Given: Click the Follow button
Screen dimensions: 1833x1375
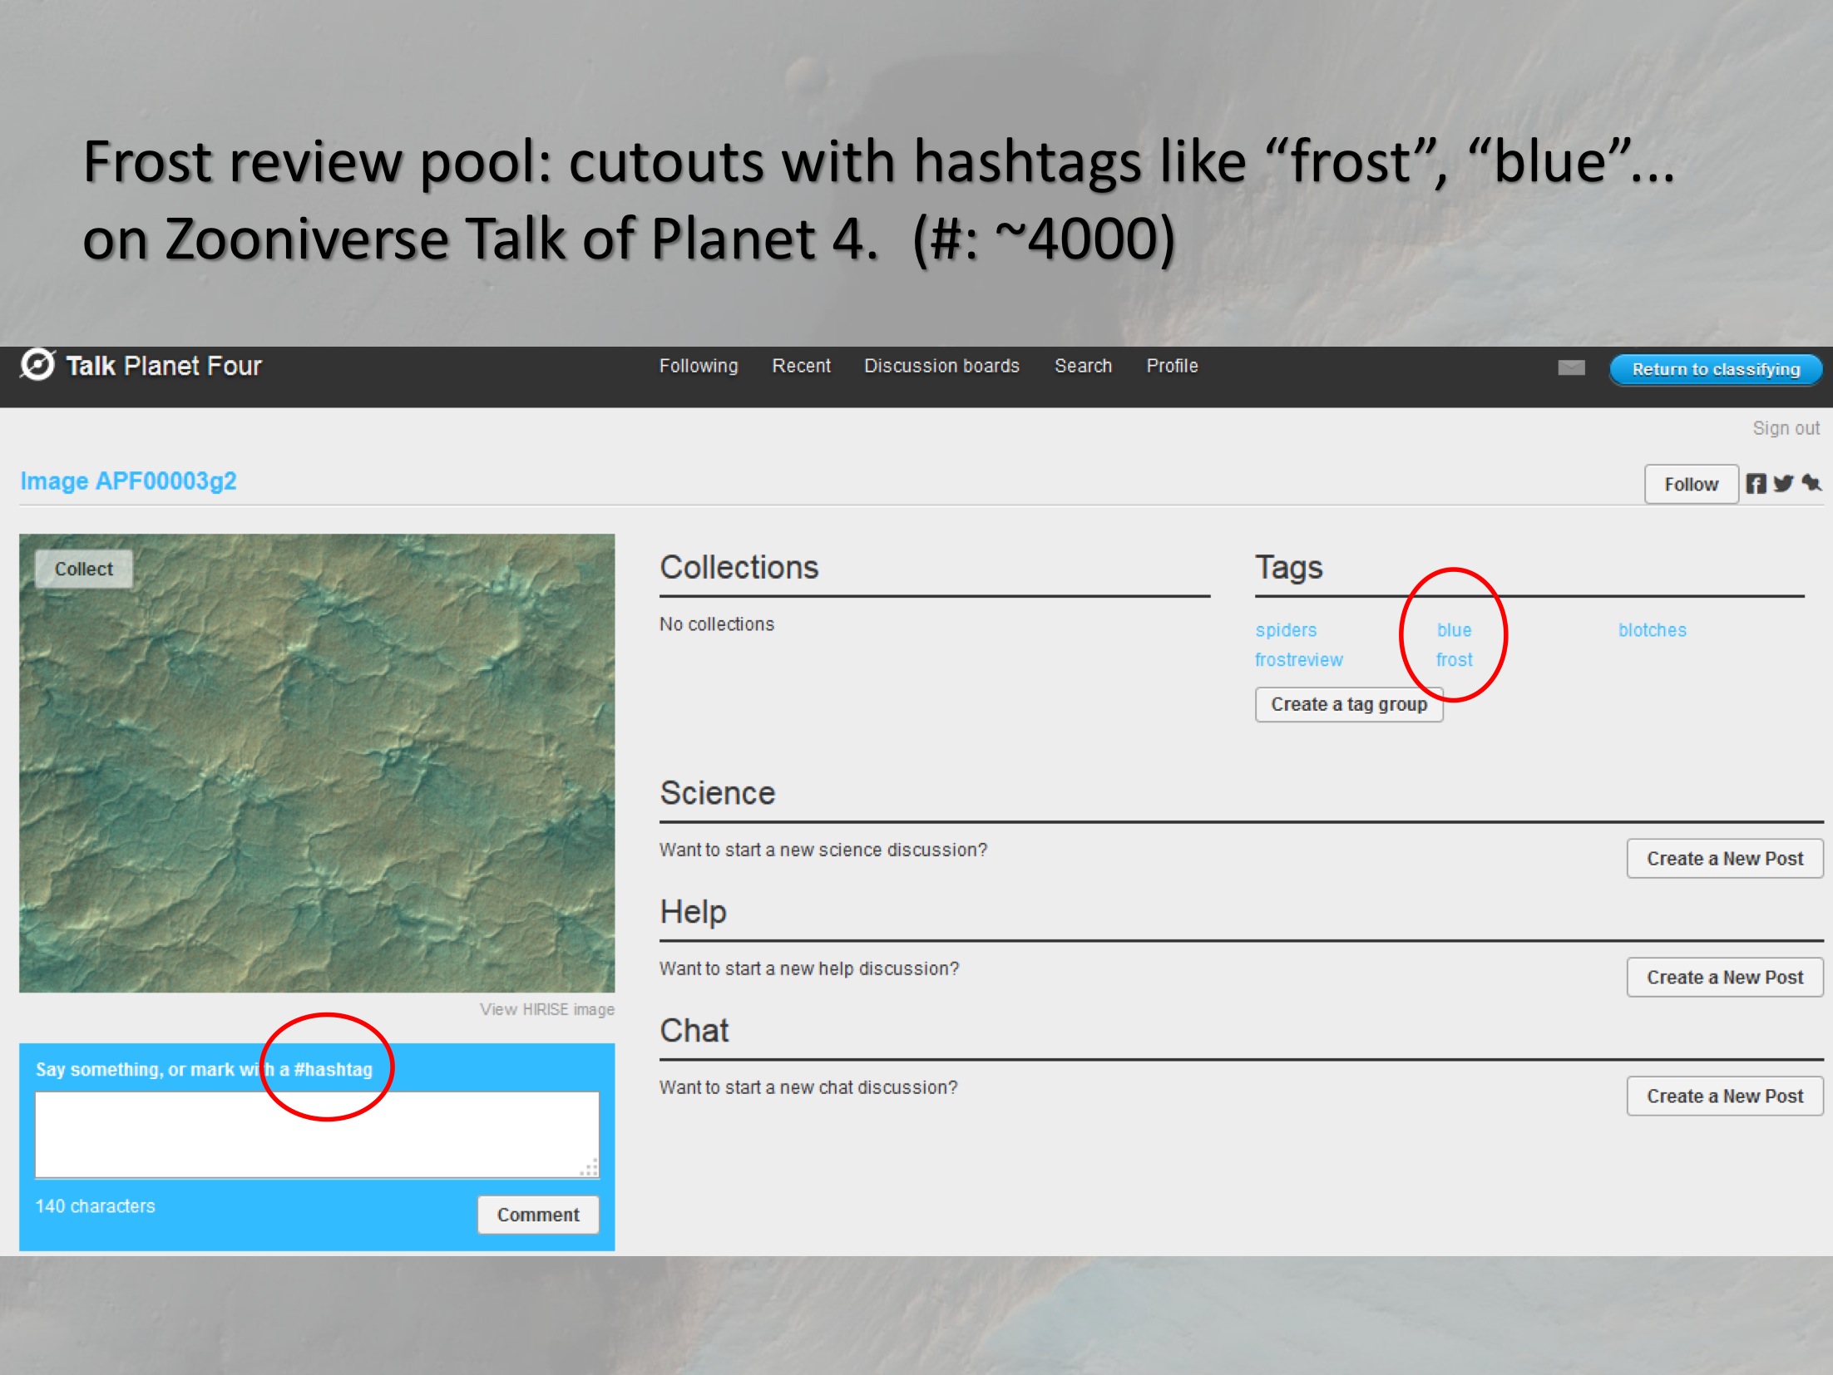Looking at the screenshot, I should pos(1690,484).
